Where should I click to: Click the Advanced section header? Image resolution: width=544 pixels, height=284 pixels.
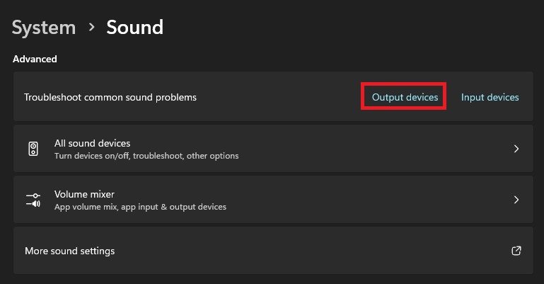(x=35, y=59)
